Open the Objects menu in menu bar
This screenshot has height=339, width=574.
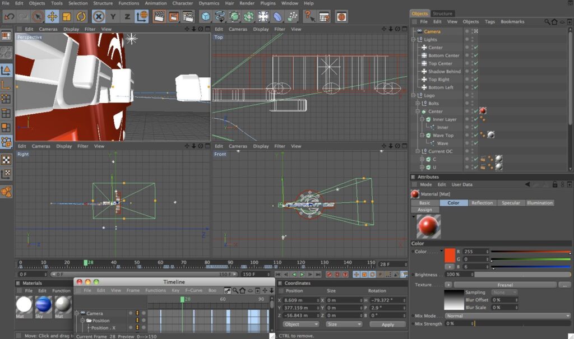37,3
